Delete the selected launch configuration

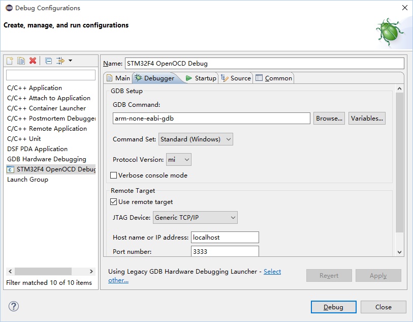33,61
